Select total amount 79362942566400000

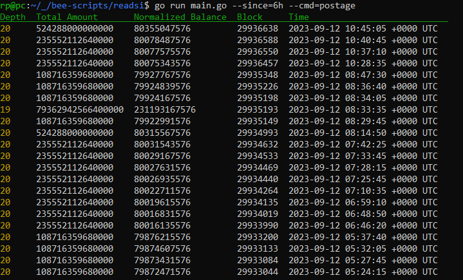pos(80,109)
